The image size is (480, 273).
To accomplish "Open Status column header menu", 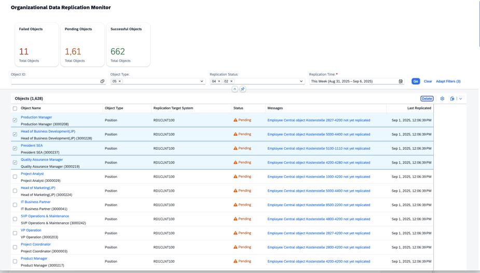I will (x=238, y=108).
